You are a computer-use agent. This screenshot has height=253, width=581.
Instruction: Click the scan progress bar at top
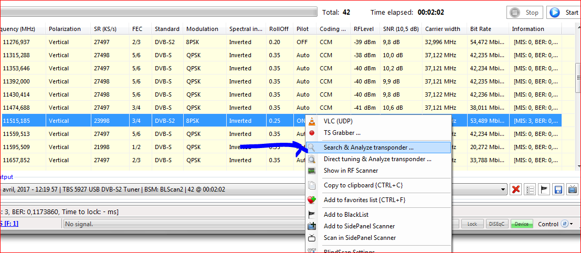(x=159, y=12)
